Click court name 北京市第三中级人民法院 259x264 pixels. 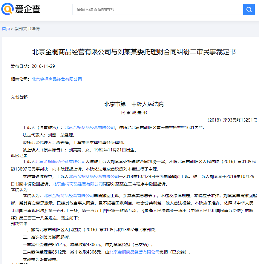pos(134,104)
